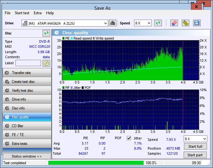This screenshot has width=213, height=168.
Task: Open the File menu
Action: click(8, 13)
